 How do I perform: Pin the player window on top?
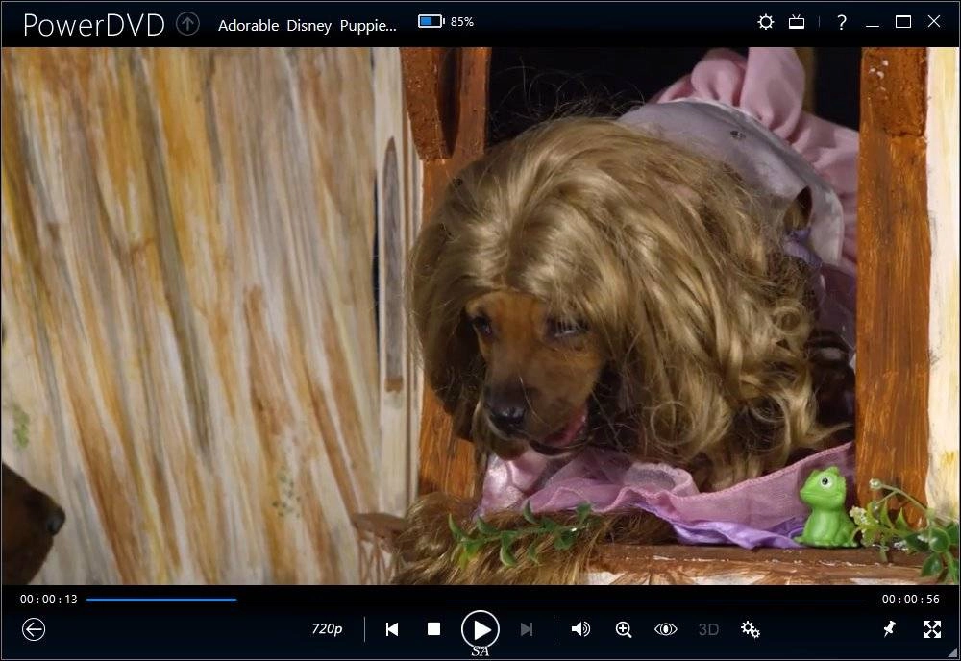[889, 628]
